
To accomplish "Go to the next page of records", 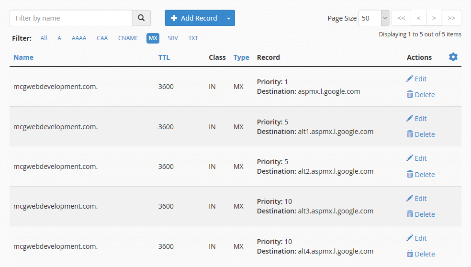I will (434, 18).
